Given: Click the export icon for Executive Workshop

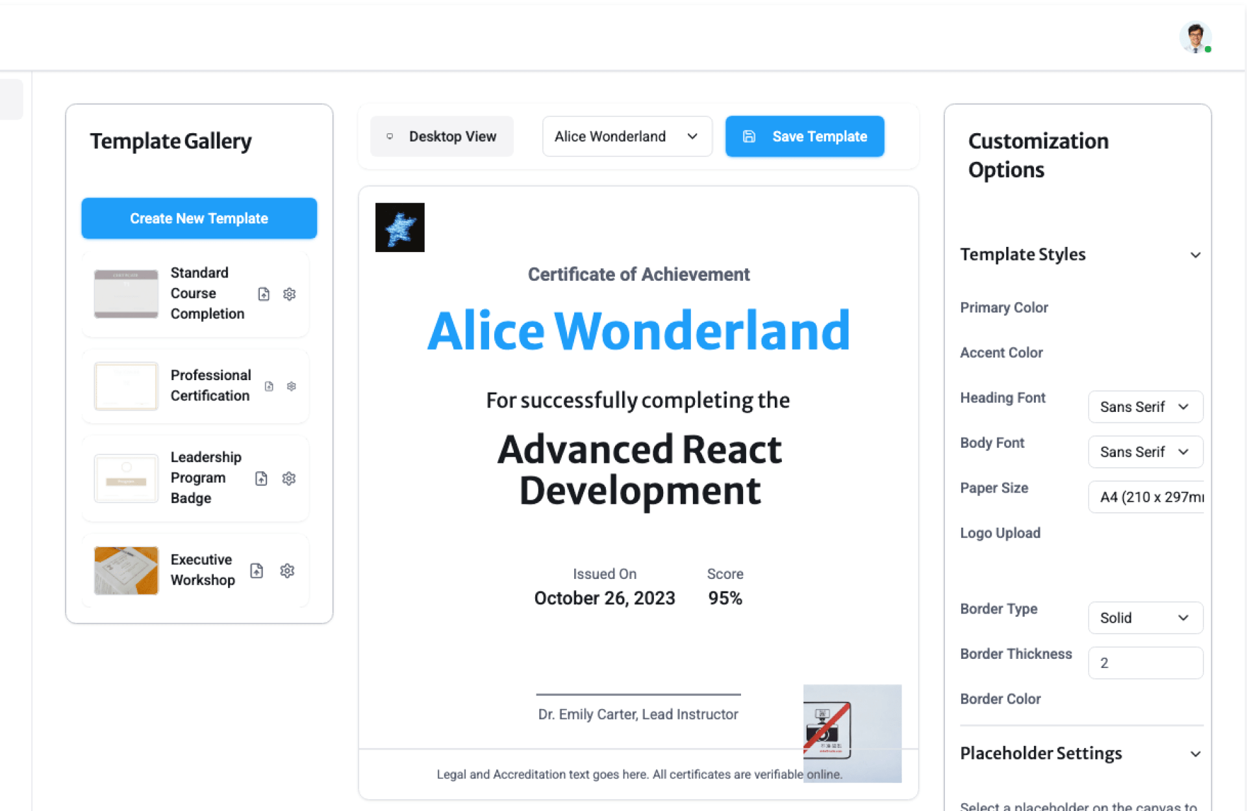Looking at the screenshot, I should (x=257, y=571).
